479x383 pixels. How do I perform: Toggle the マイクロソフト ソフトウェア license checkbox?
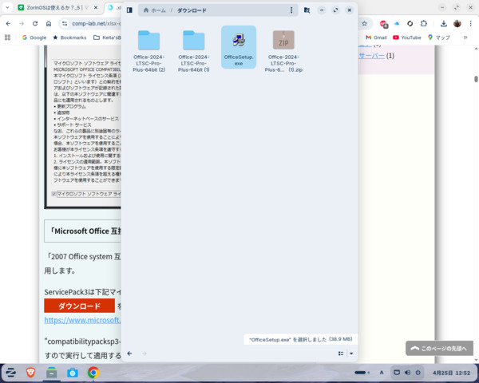point(54,194)
